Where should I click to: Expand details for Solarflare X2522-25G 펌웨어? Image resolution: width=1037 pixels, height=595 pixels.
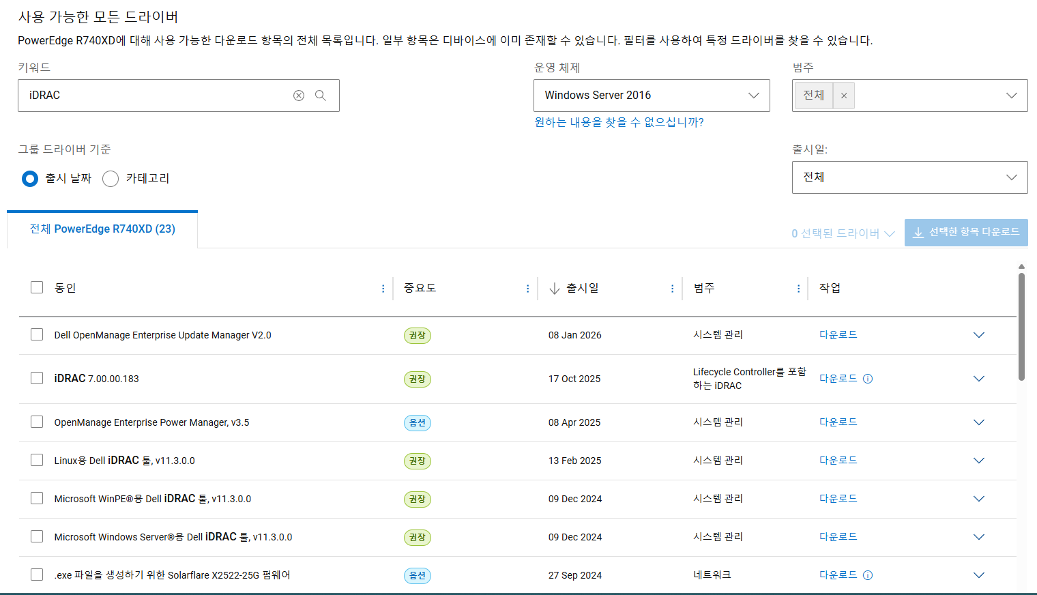click(979, 575)
